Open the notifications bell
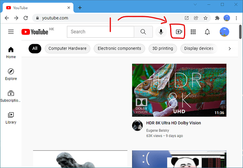This screenshot has height=168, width=243. tap(207, 32)
